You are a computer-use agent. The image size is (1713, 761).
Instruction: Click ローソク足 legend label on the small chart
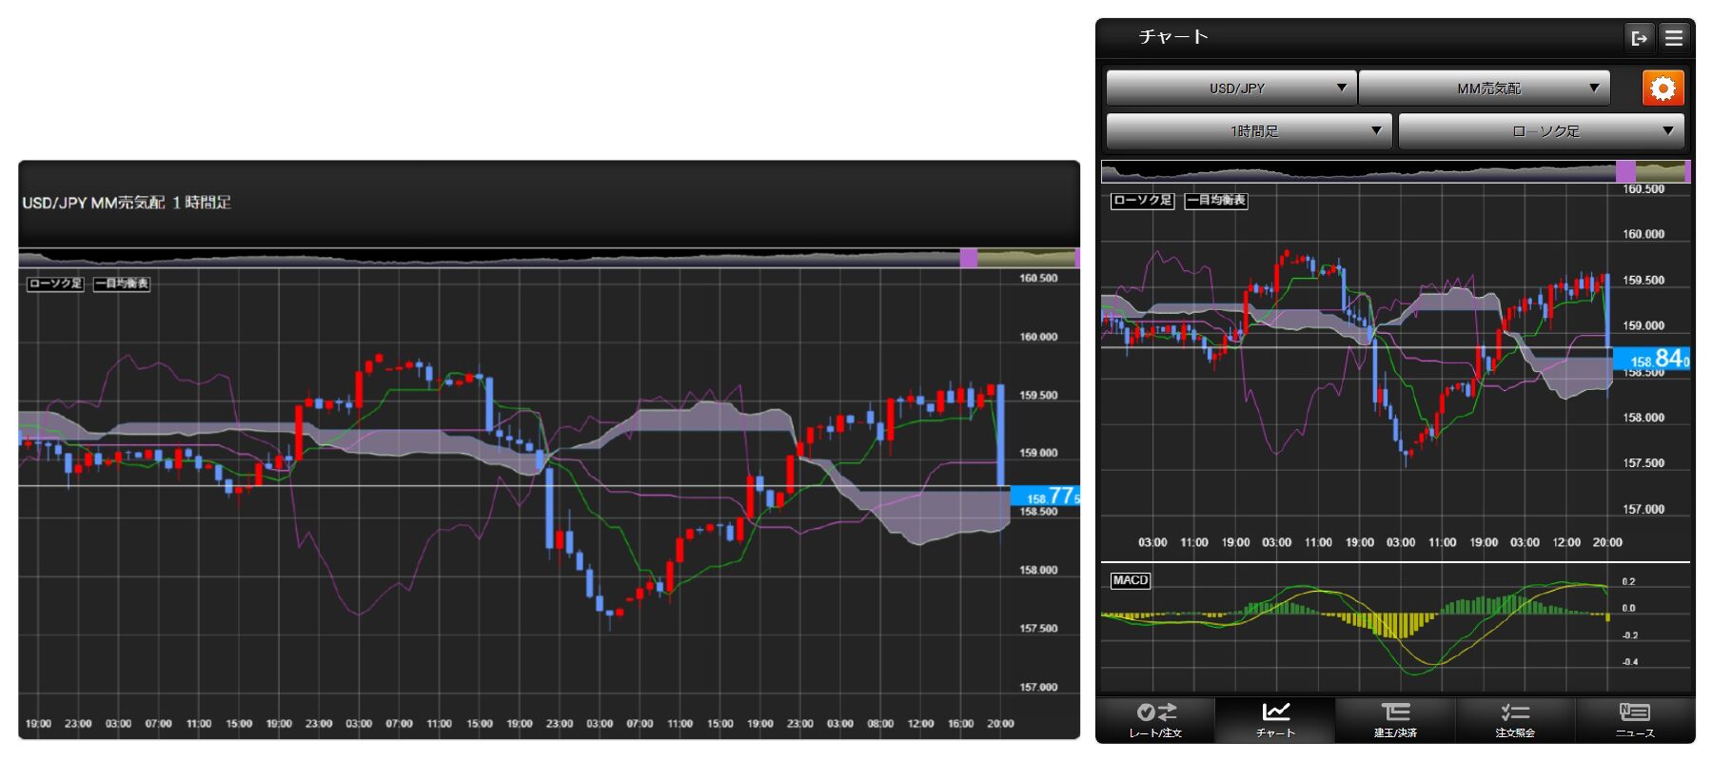pos(1142,200)
